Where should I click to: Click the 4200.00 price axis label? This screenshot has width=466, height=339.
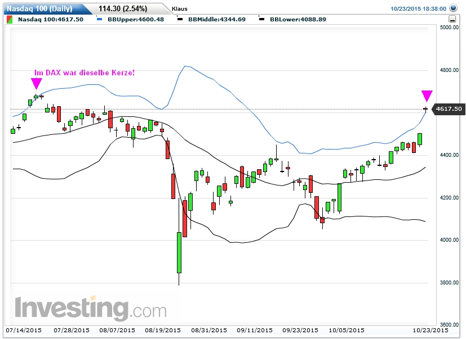449,198
